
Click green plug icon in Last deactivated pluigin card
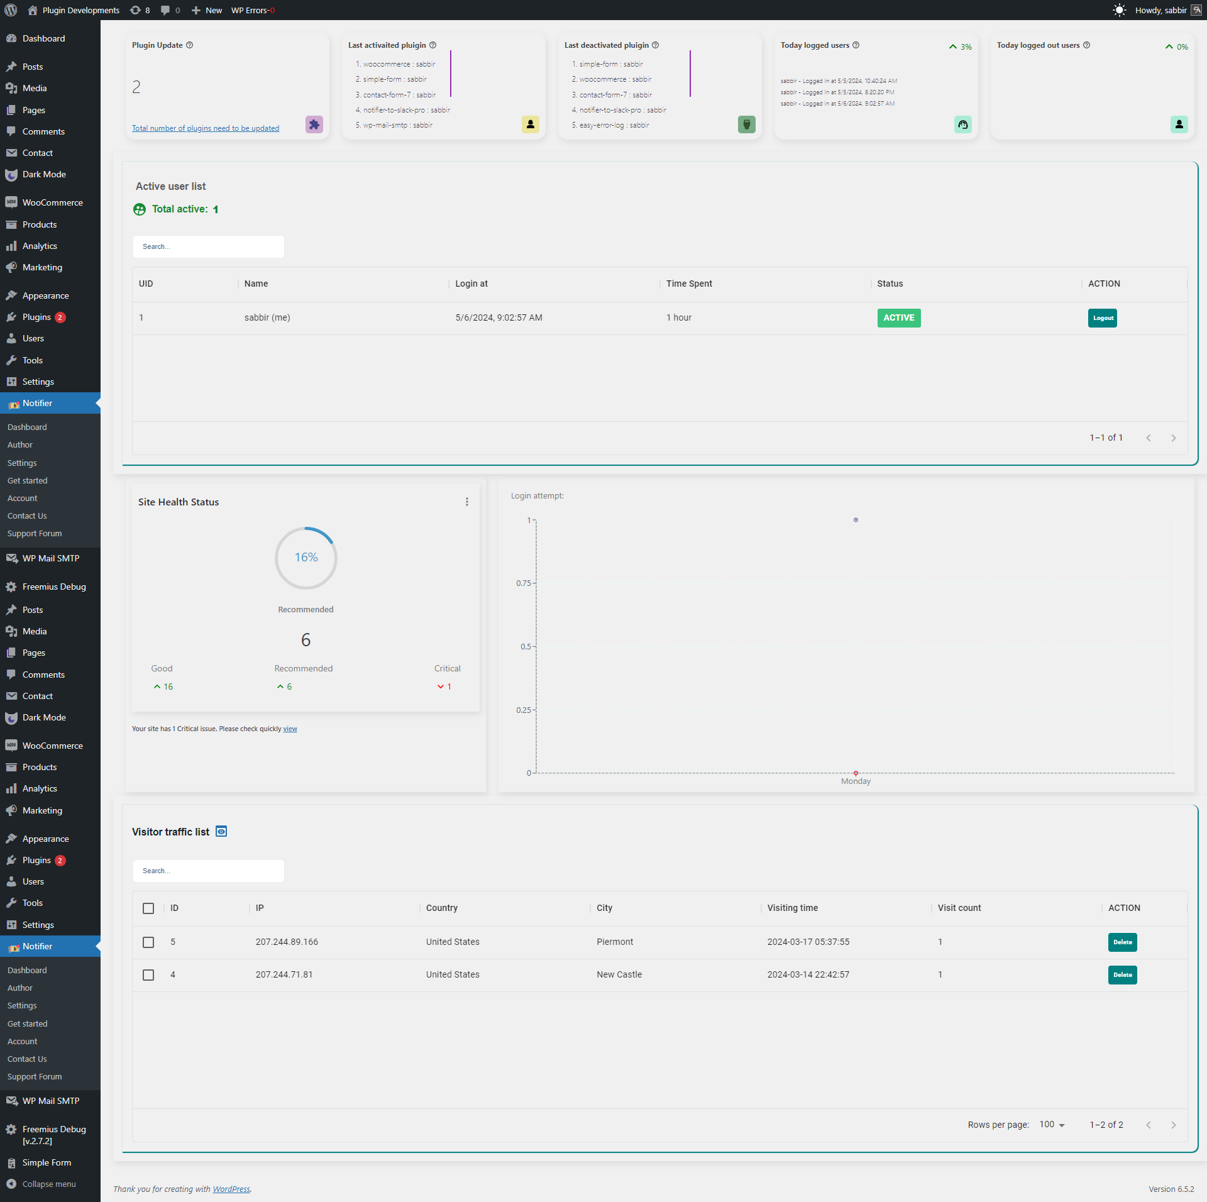(x=747, y=124)
